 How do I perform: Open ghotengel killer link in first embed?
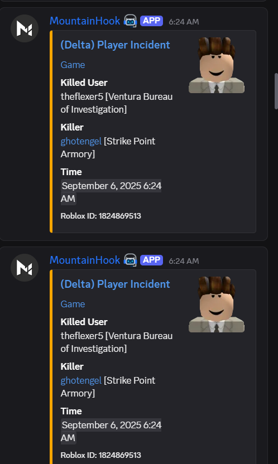(81, 141)
